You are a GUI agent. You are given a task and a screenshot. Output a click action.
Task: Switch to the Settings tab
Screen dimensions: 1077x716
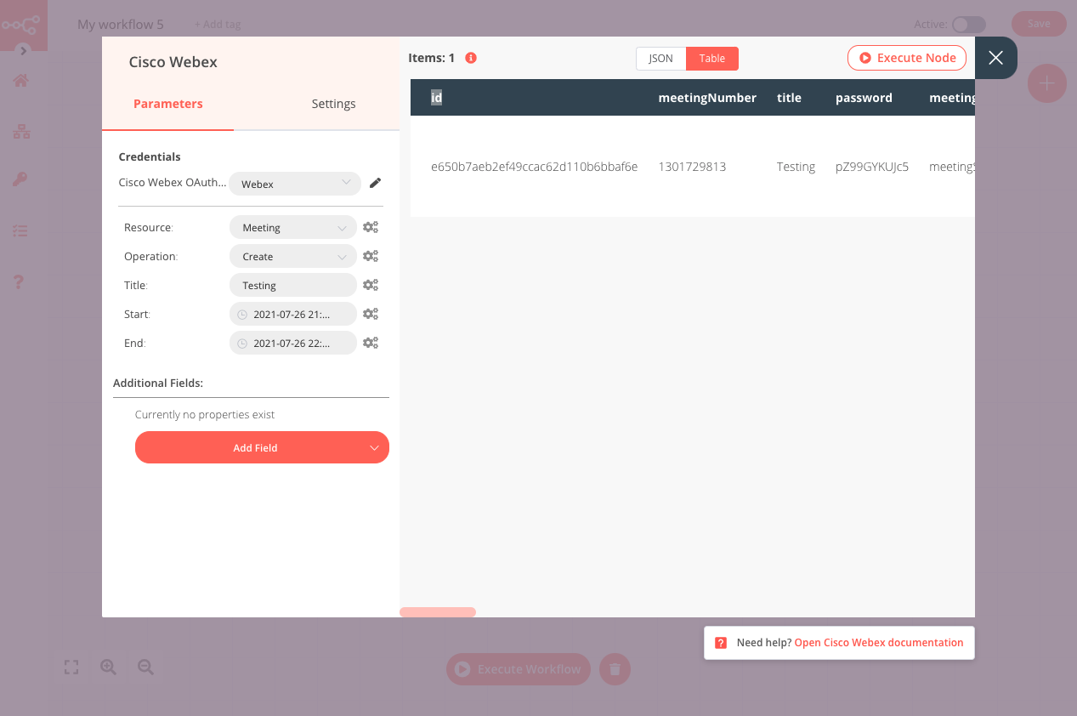click(x=333, y=104)
